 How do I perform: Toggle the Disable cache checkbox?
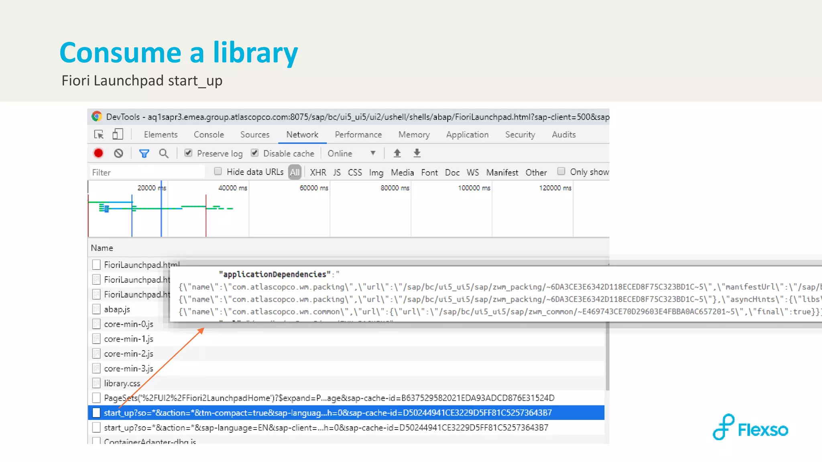pyautogui.click(x=254, y=153)
